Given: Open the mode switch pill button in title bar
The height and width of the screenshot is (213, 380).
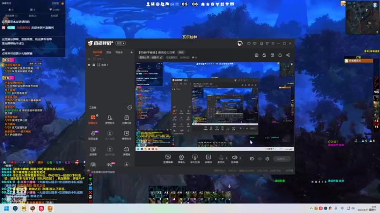Looking at the screenshot, I should pos(121,43).
